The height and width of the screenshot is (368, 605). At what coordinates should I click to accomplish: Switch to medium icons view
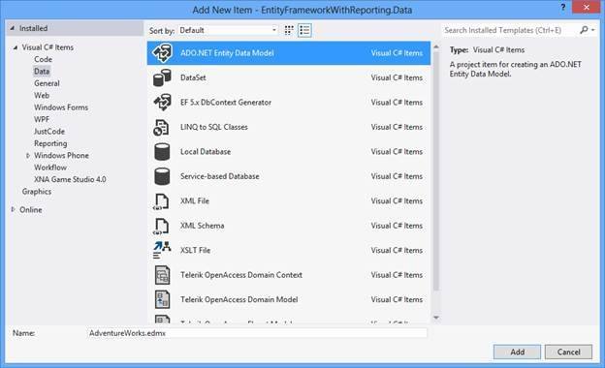coord(289,30)
